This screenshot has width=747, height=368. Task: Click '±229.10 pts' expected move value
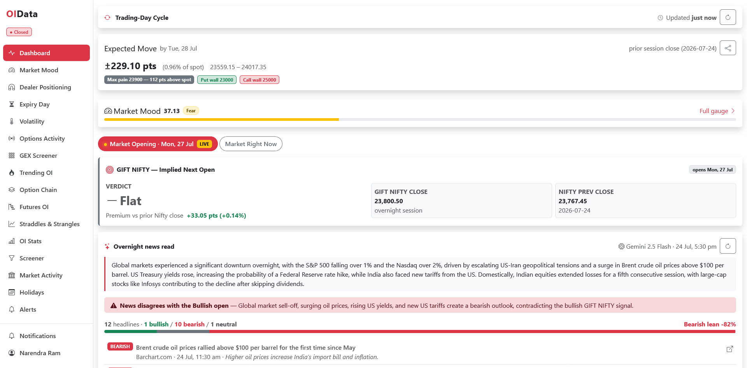coord(130,66)
